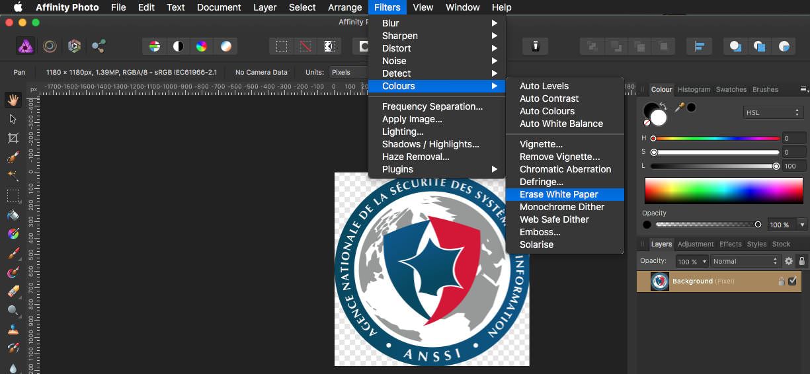Expand the Blur filter submenu
This screenshot has height=374, width=810.
(x=436, y=23)
